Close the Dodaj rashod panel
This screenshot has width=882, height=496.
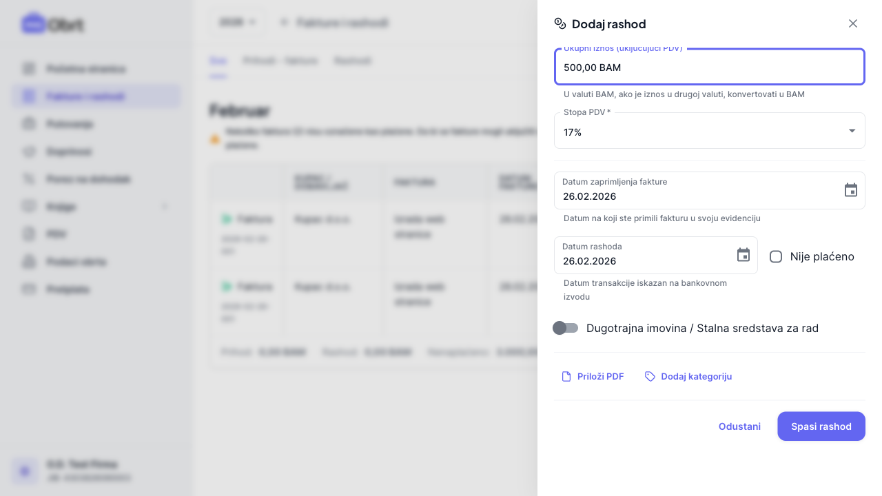(x=853, y=23)
